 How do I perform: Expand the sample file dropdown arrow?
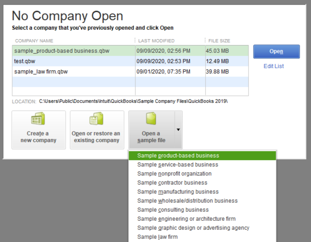pyautogui.click(x=178, y=130)
